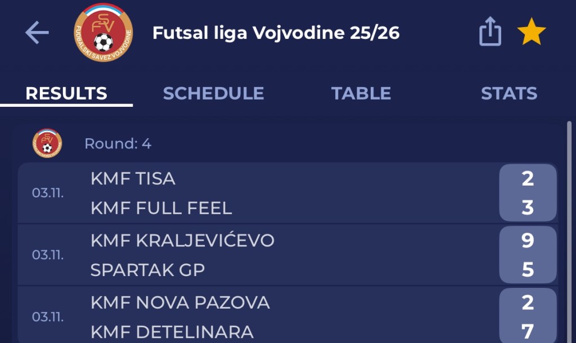This screenshot has width=576, height=343.
Task: Open KMF Nova Pazova team name
Action: [180, 303]
